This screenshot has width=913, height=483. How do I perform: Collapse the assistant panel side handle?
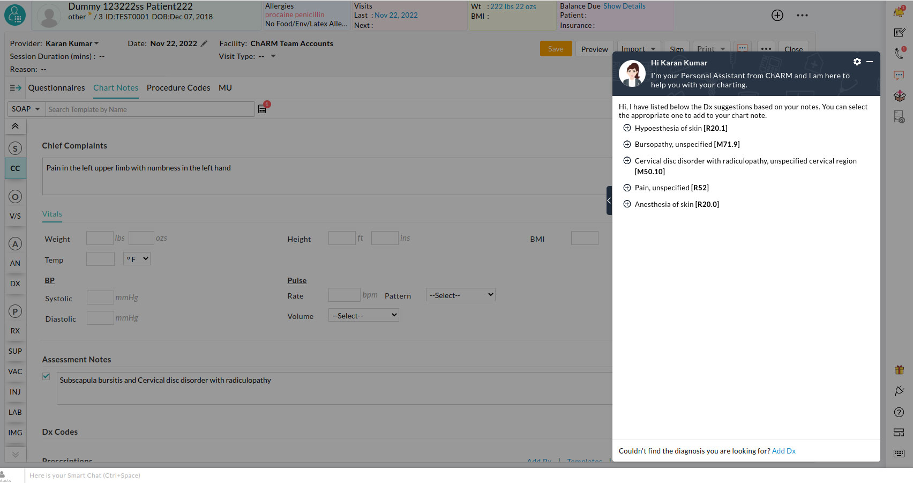pos(609,200)
